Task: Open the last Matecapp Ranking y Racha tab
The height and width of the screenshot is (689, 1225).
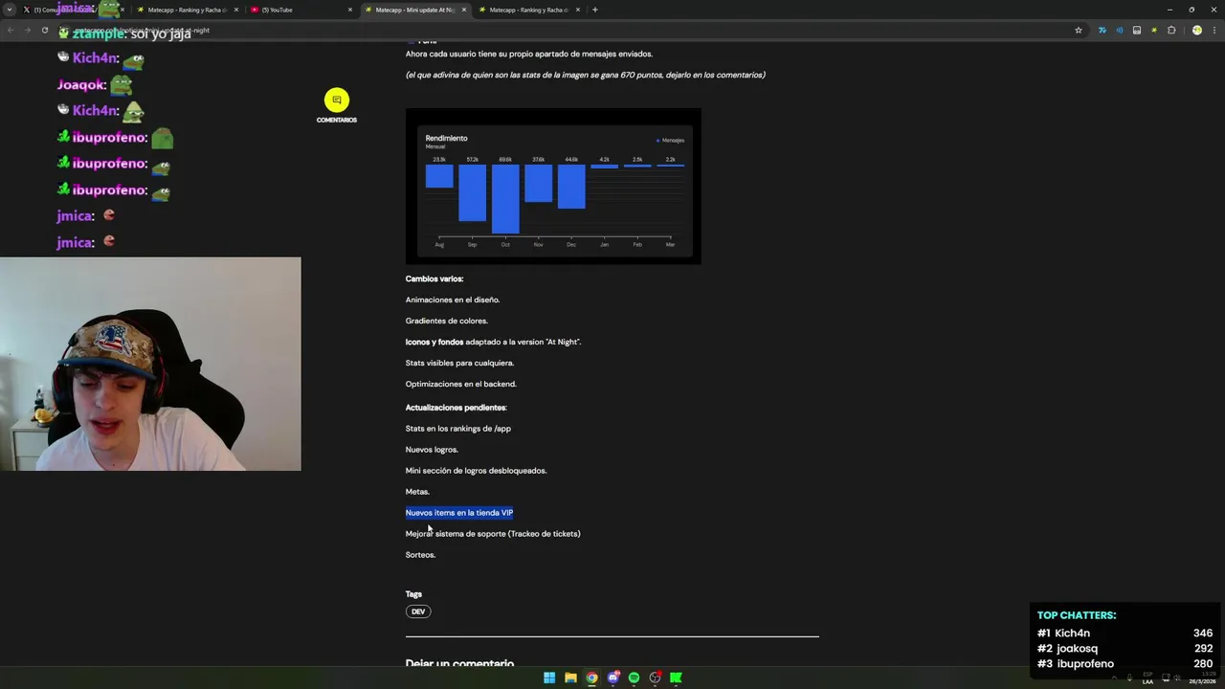Action: point(528,10)
